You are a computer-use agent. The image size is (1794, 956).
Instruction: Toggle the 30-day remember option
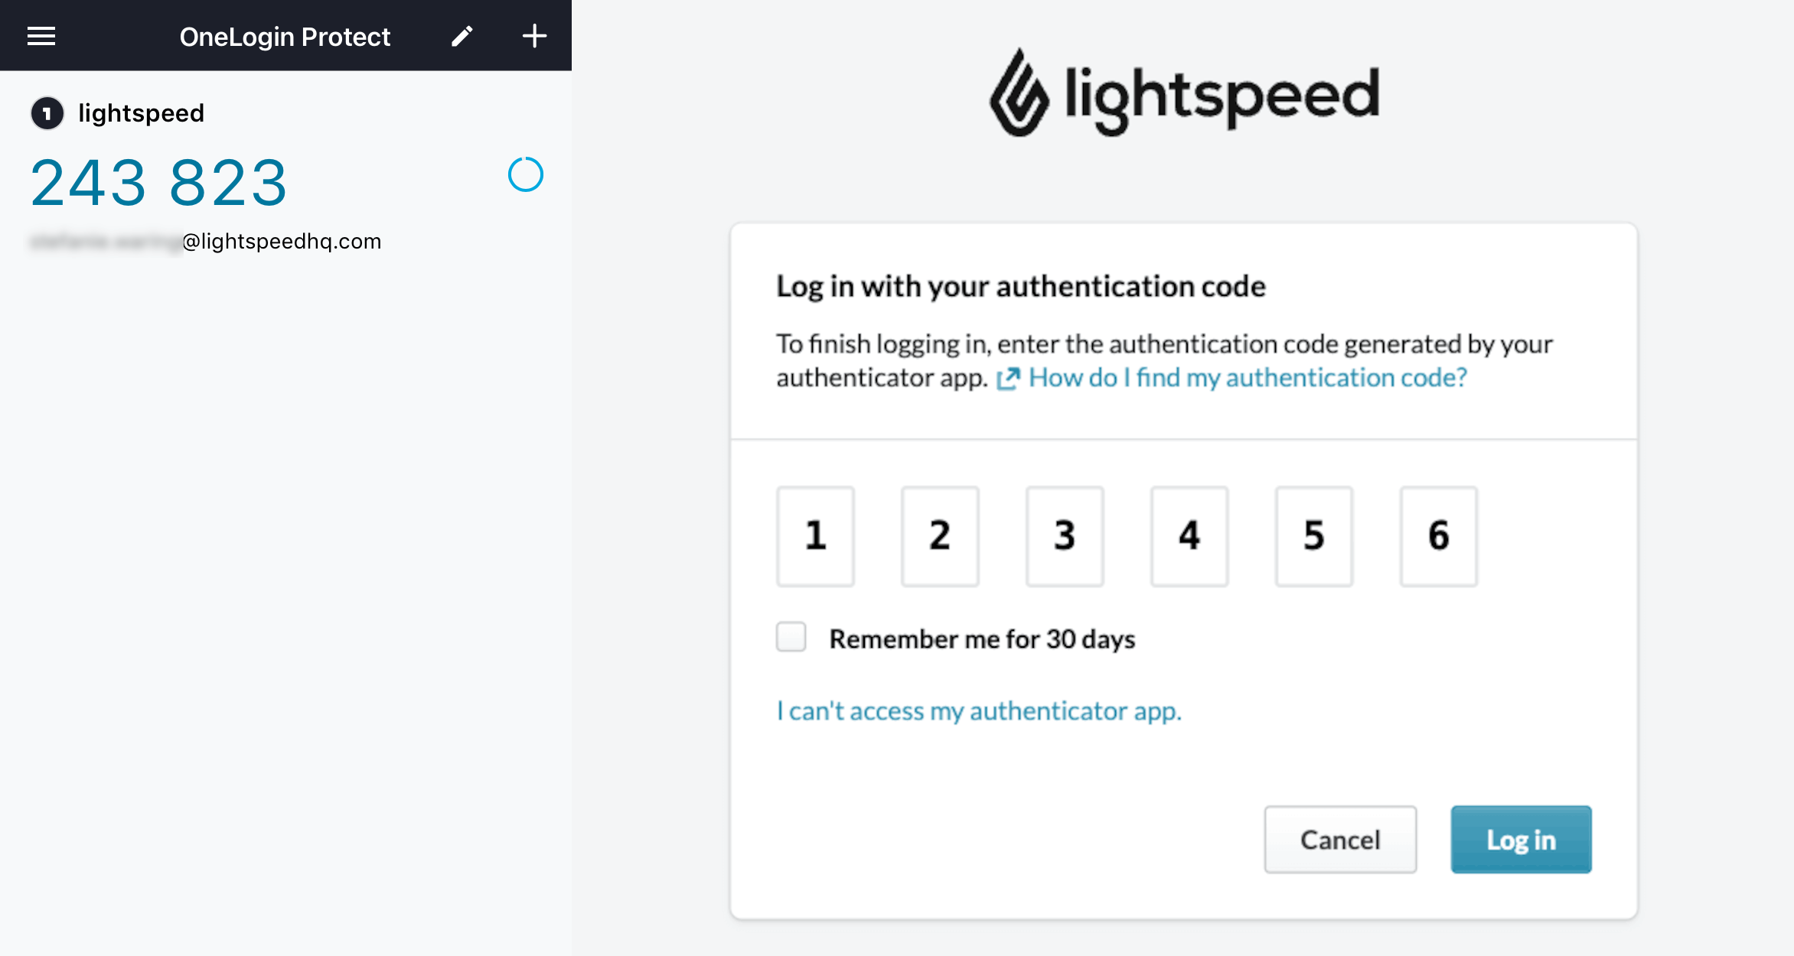791,636
